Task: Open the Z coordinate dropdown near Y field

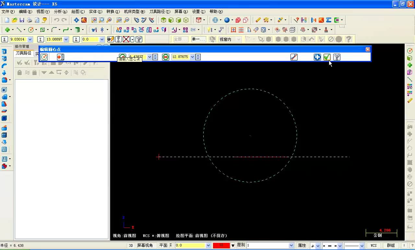Action: (x=102, y=39)
